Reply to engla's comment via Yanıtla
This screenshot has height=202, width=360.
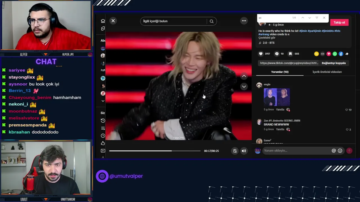[x=280, y=110]
